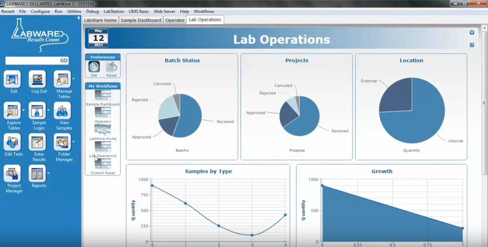Click the My Workflows panel header

103,86
